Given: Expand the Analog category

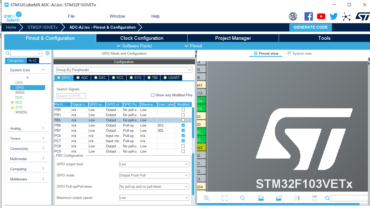Looking at the screenshot, I should (43, 128).
